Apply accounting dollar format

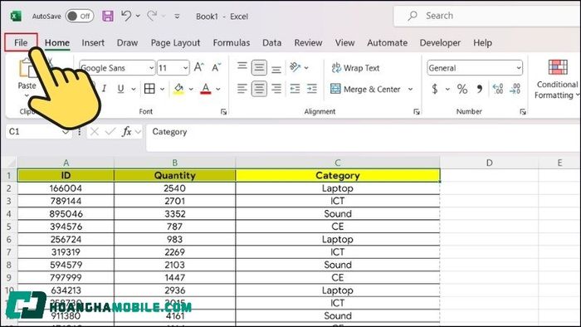(x=435, y=89)
